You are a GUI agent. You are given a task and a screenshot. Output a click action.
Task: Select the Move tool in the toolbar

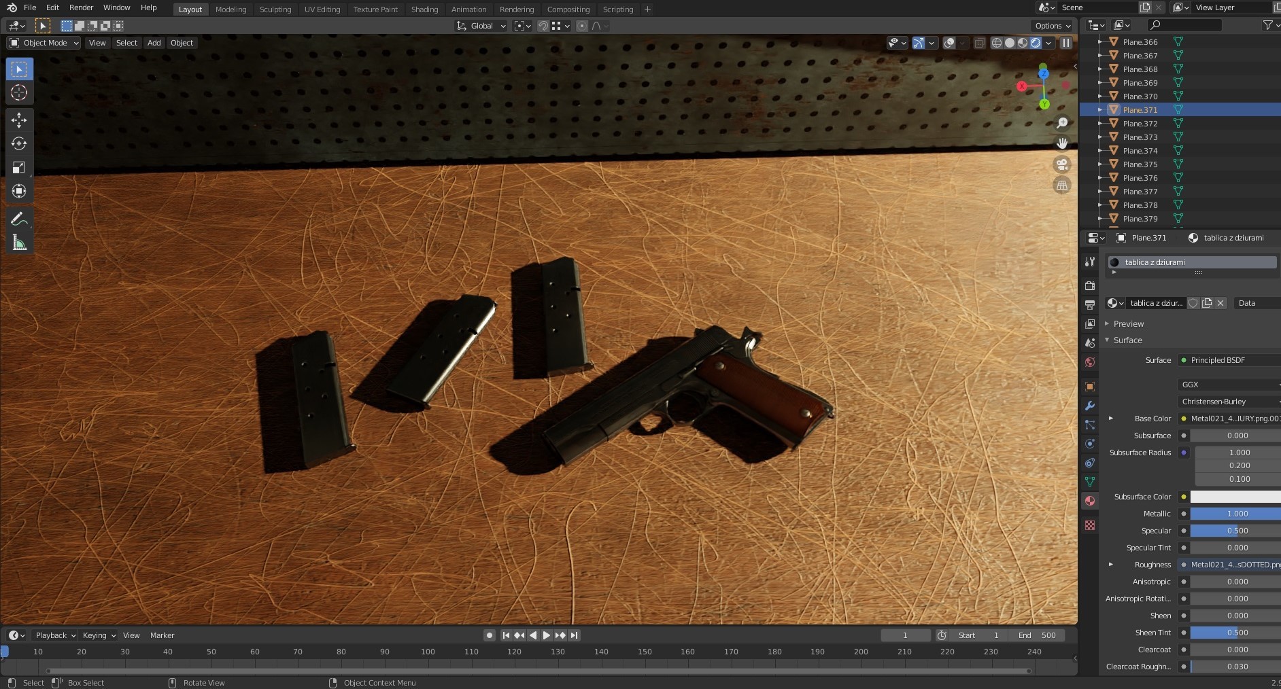point(19,120)
